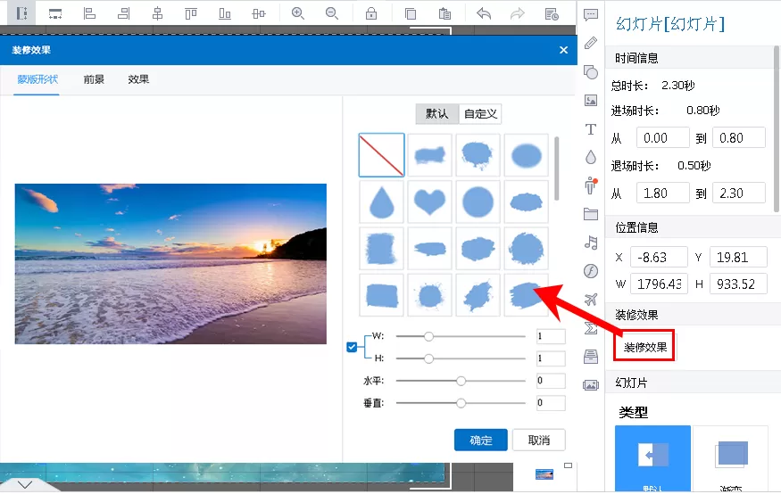
Task: Click the 水平 value input field
Action: (x=551, y=381)
